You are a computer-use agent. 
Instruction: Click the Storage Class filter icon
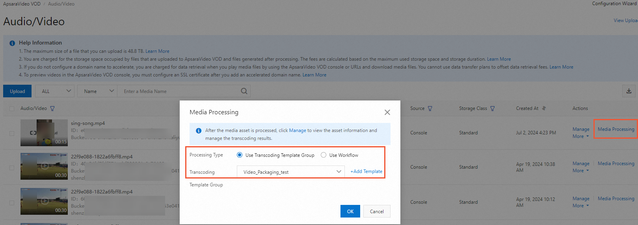coord(493,108)
